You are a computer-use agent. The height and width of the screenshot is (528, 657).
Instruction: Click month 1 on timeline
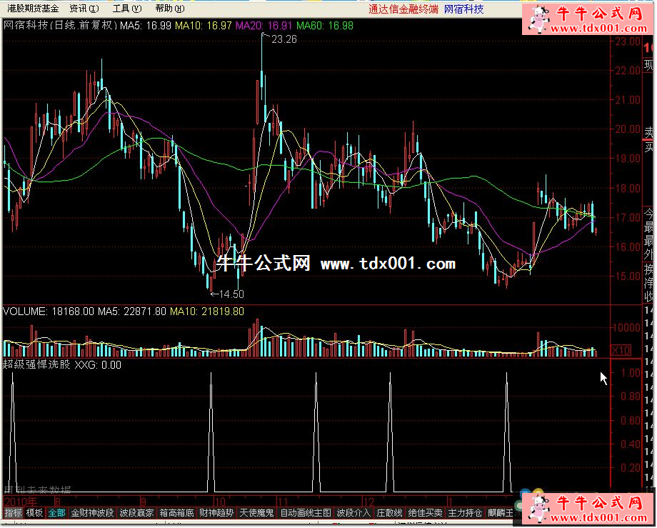click(450, 502)
